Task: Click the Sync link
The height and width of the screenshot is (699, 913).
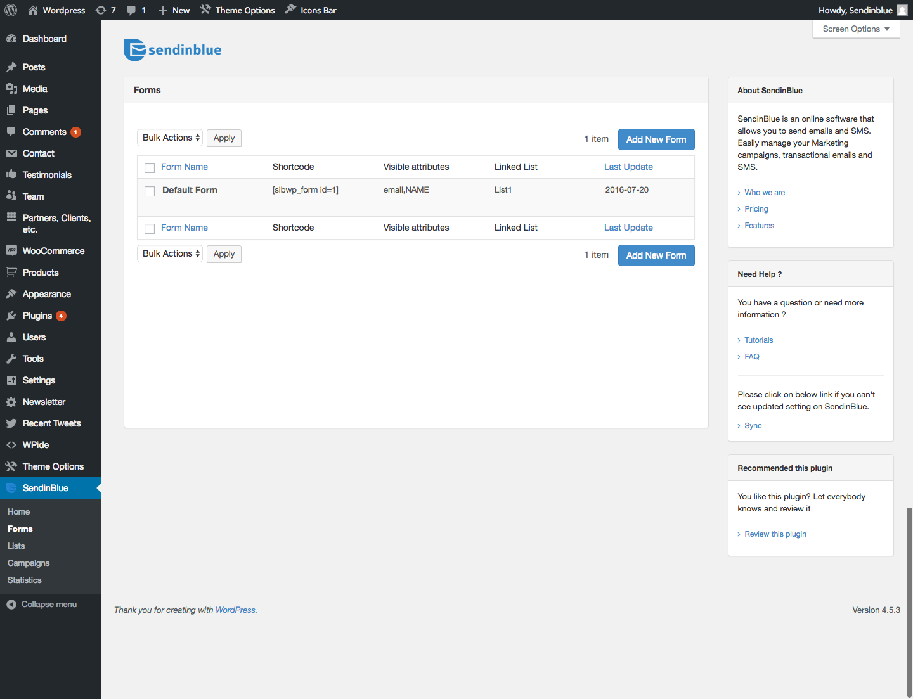Action: (753, 426)
